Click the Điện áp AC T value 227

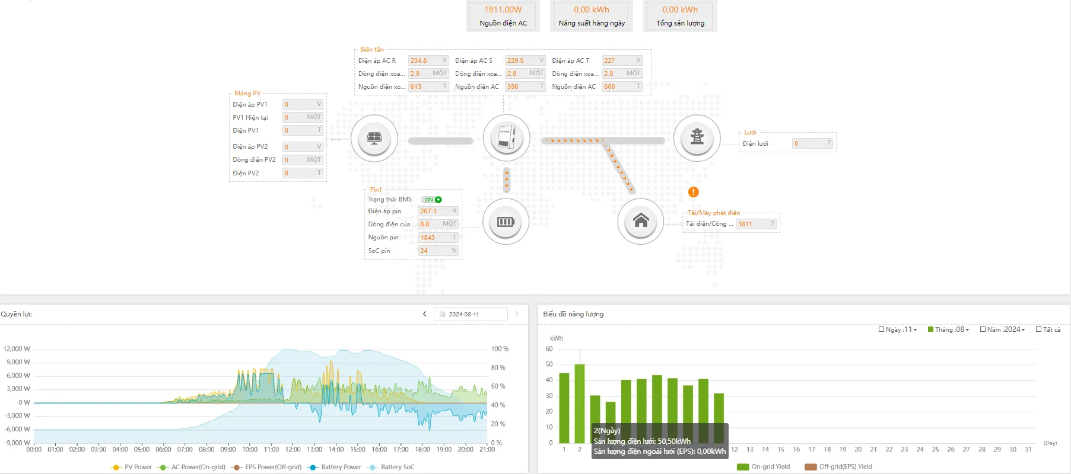(622, 60)
